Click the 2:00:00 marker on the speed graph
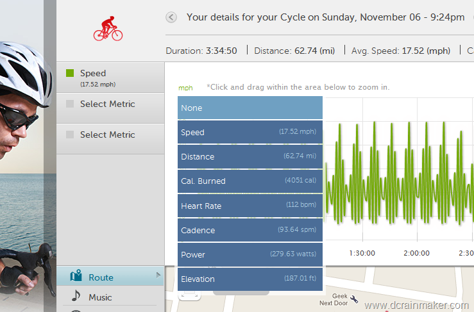The height and width of the screenshot is (312, 474). click(x=416, y=253)
